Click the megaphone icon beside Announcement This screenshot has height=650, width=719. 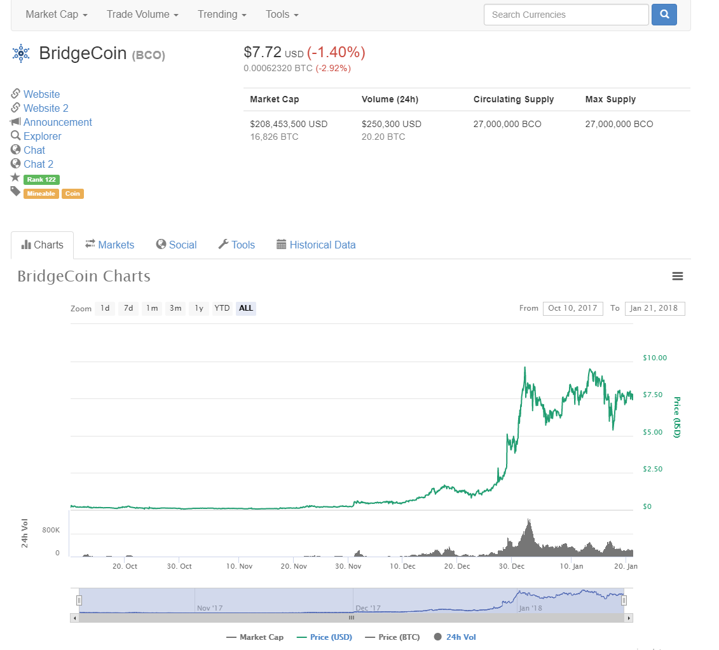(16, 122)
